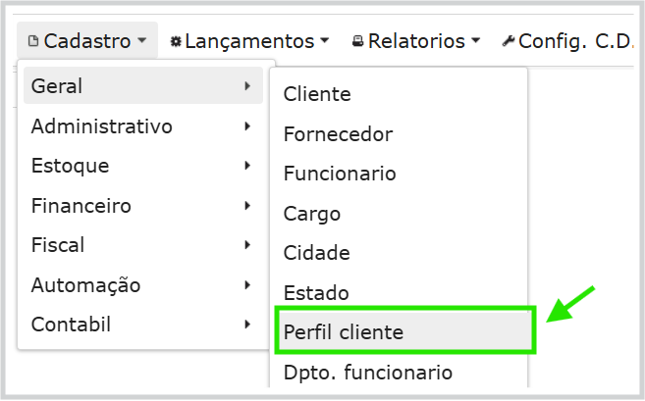Select Funcionario in the submenu
The image size is (645, 401).
tap(340, 174)
